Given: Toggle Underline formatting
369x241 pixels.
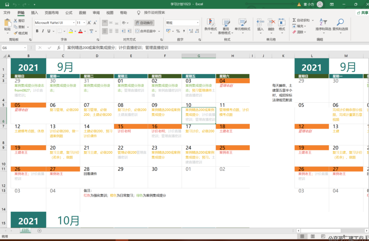Looking at the screenshot, I should [x=49, y=31].
